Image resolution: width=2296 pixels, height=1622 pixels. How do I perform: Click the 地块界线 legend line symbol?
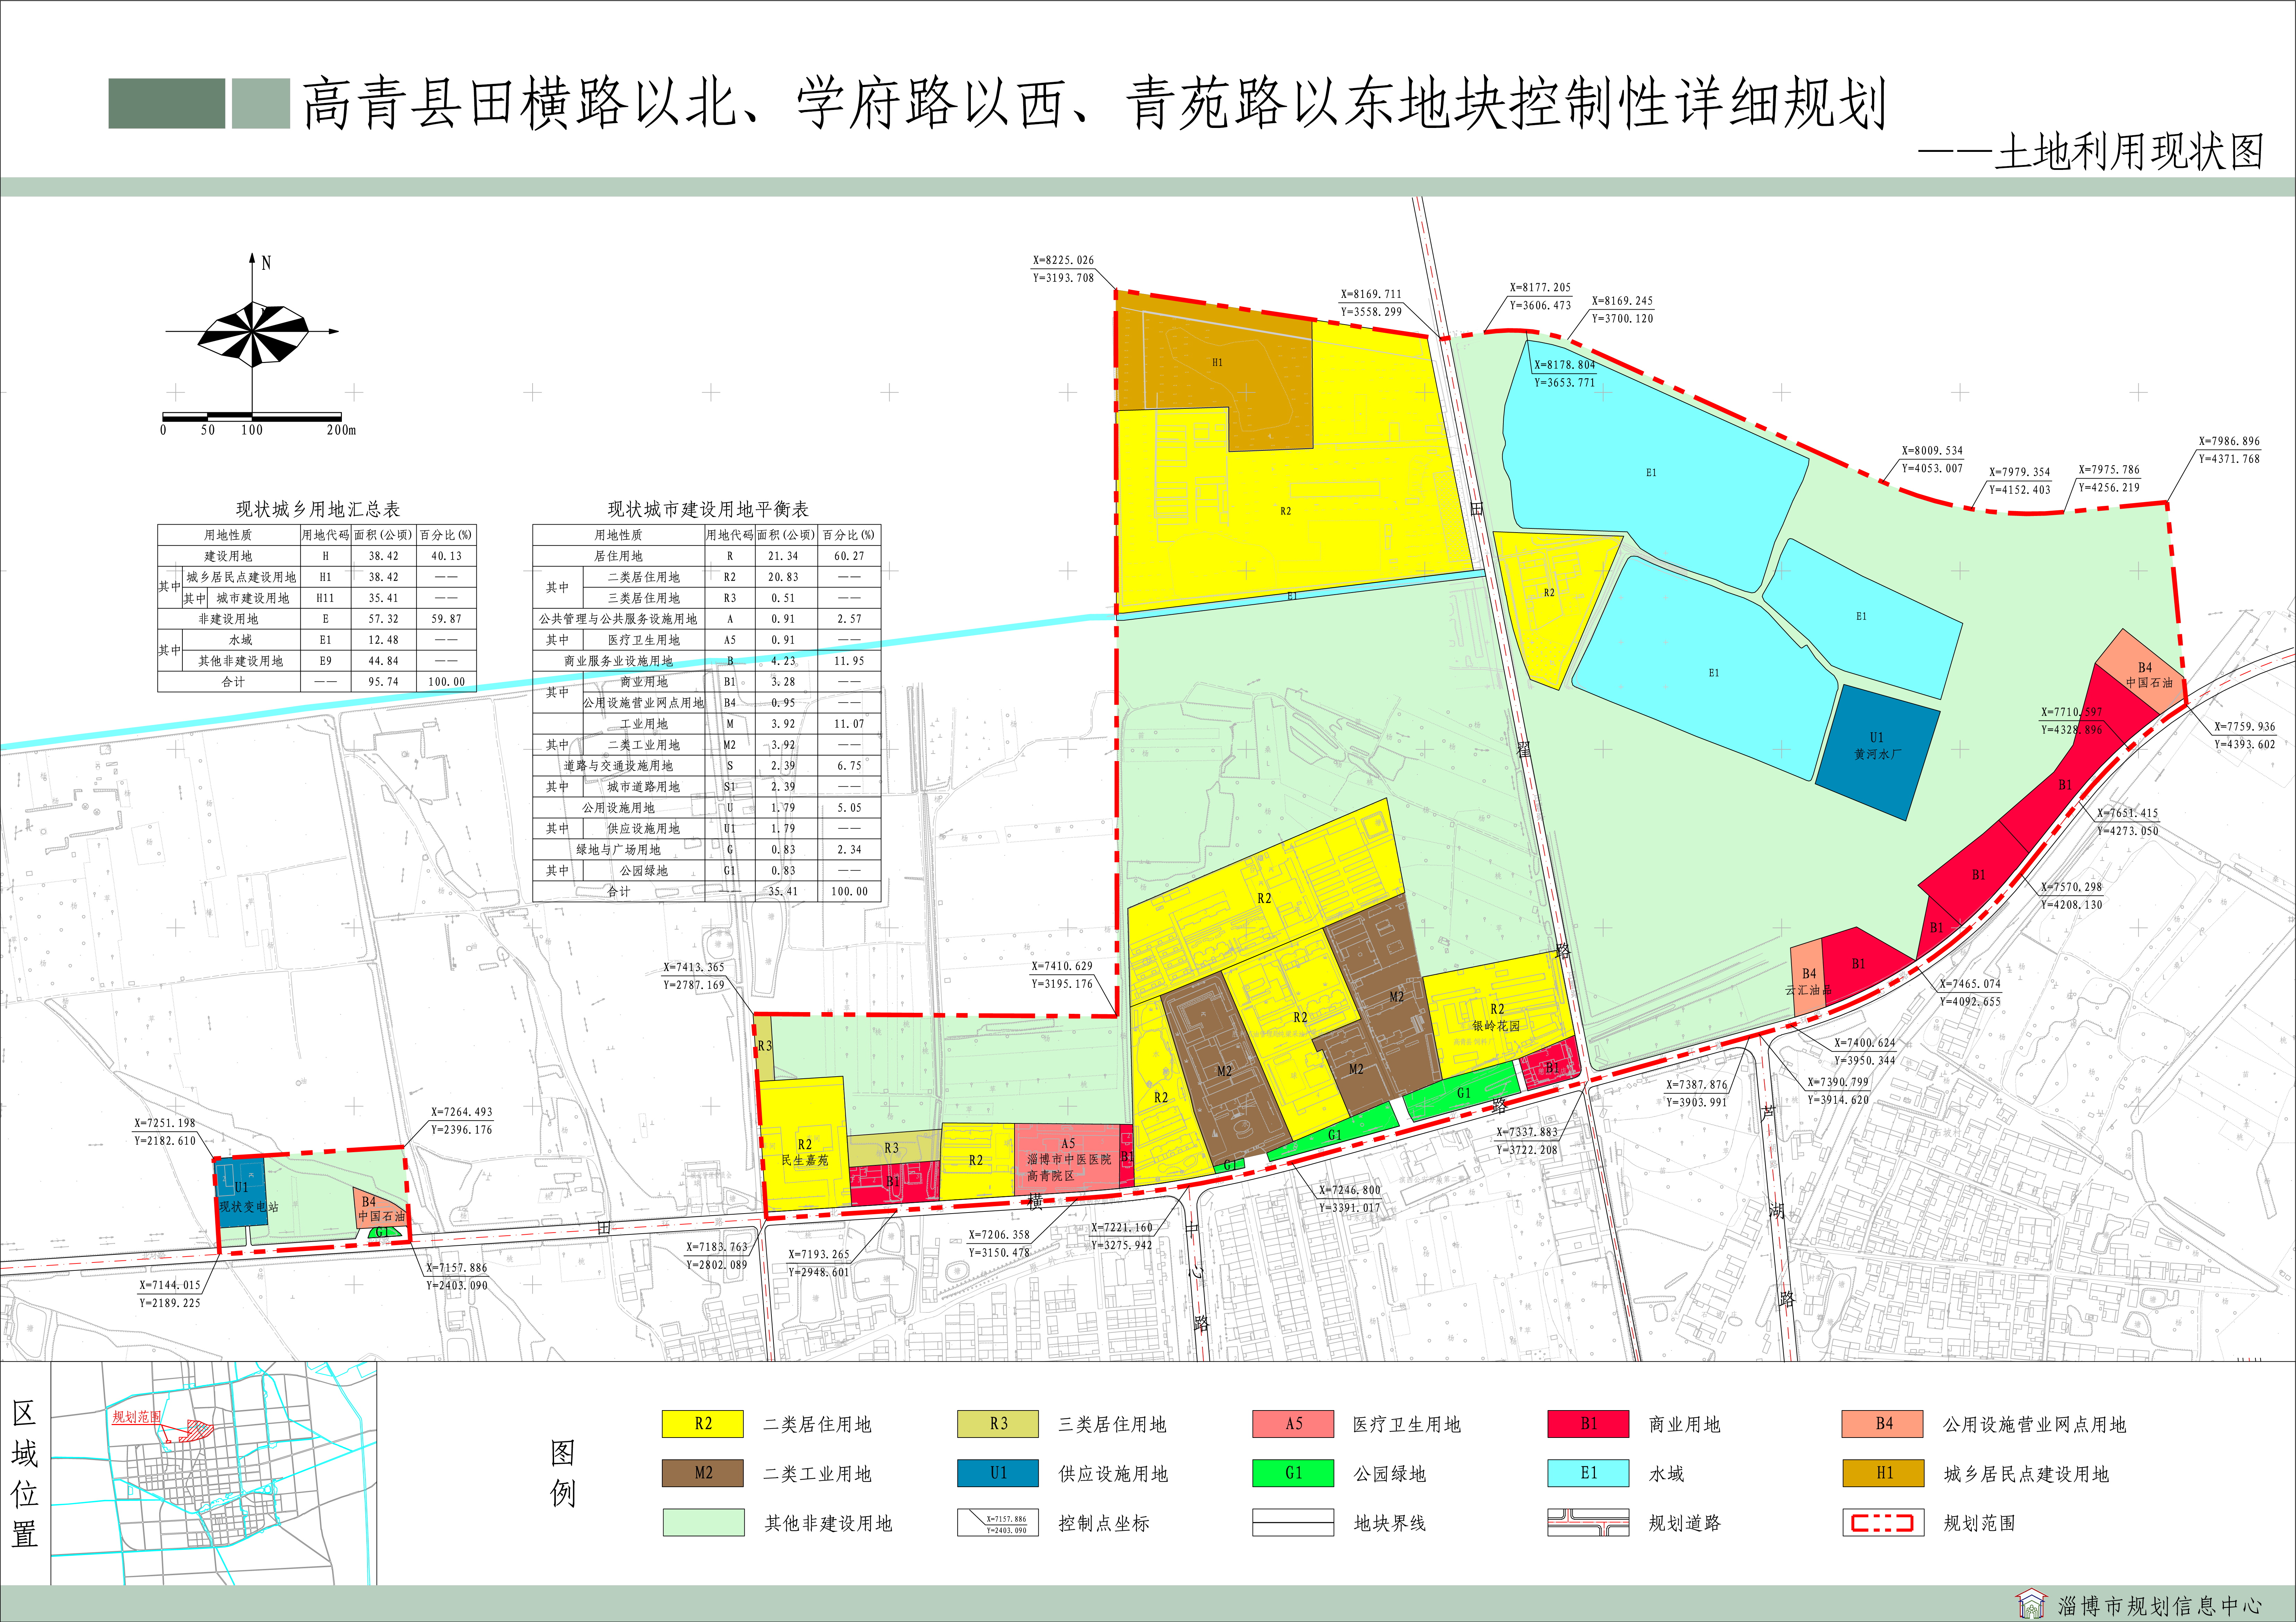click(1293, 1523)
